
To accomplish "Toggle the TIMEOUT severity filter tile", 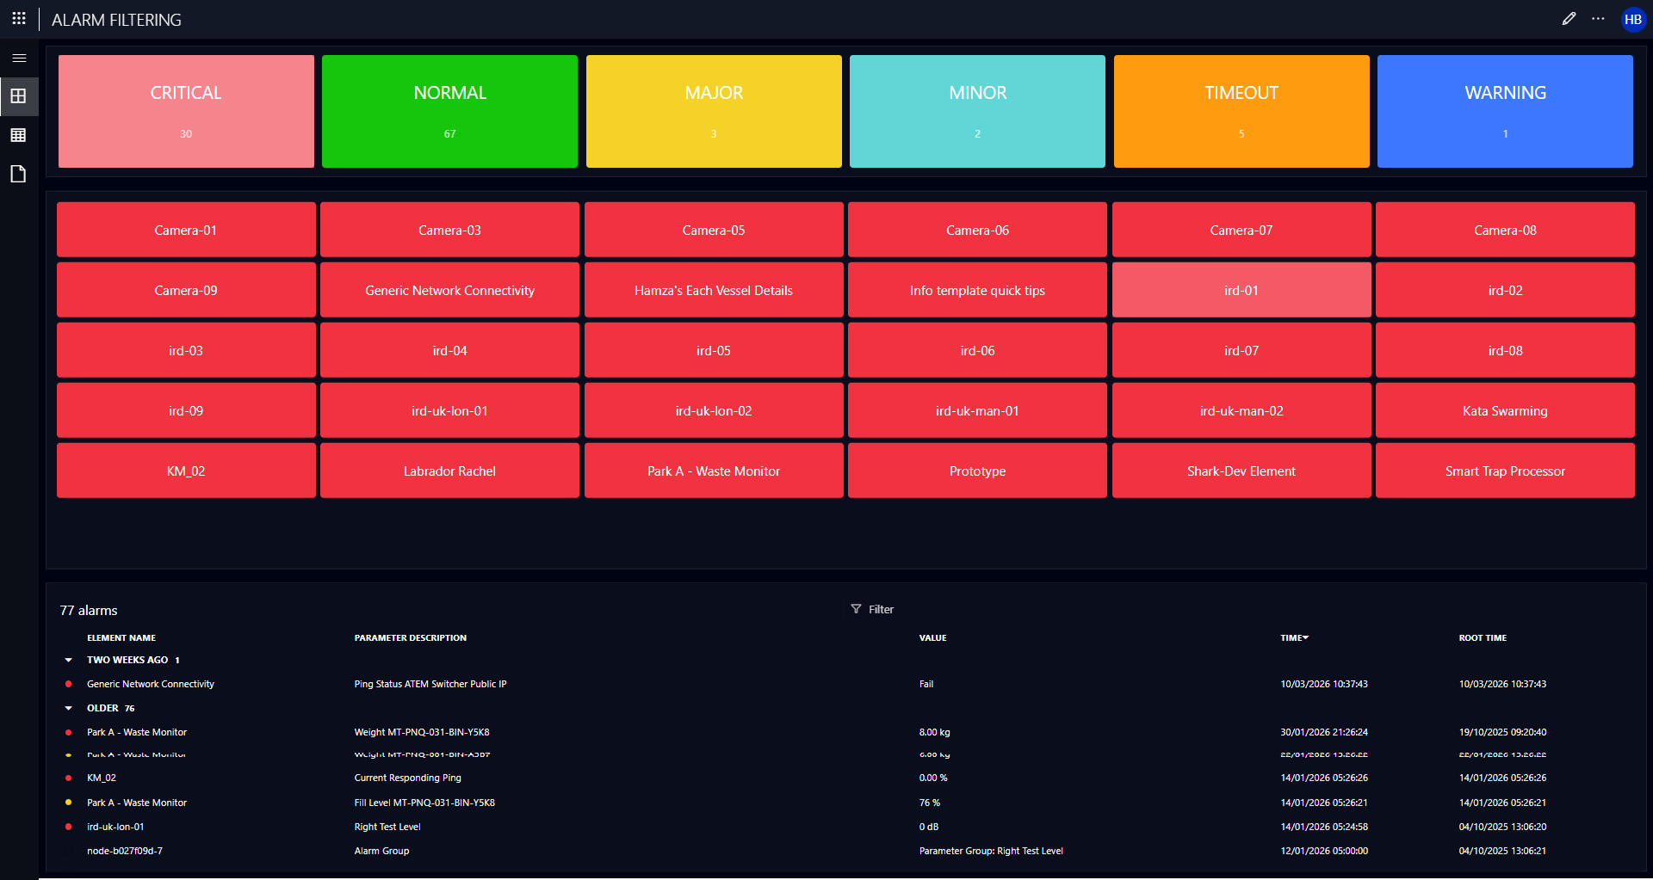I will click(x=1241, y=111).
